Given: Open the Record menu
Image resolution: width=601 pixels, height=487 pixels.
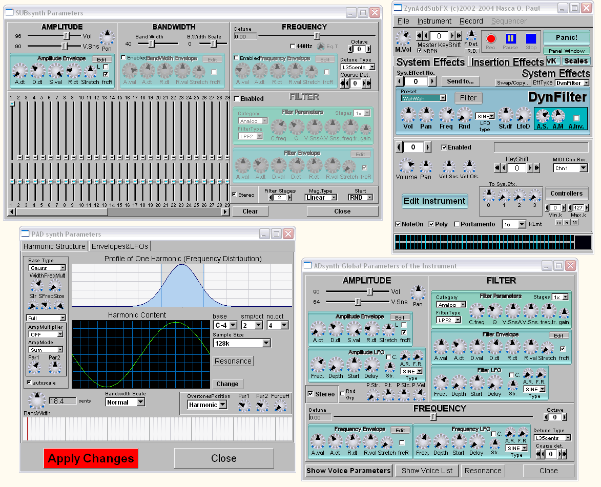Looking at the screenshot, I should [x=471, y=21].
